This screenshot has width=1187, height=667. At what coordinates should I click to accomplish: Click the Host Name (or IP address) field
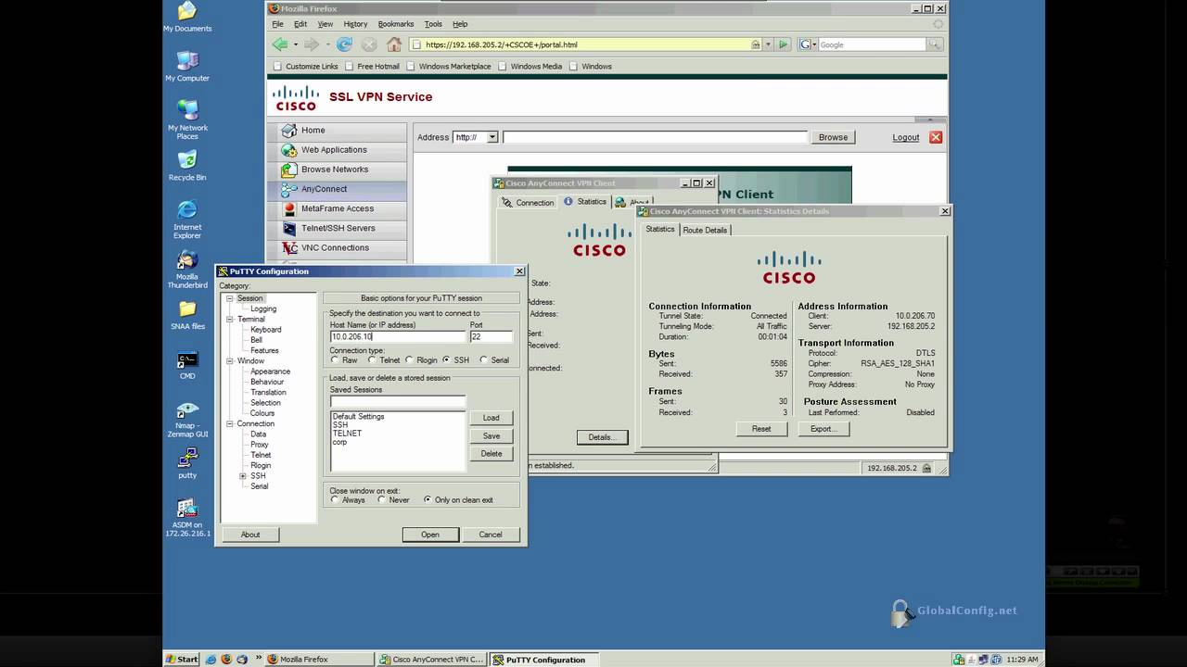pyautogui.click(x=398, y=337)
